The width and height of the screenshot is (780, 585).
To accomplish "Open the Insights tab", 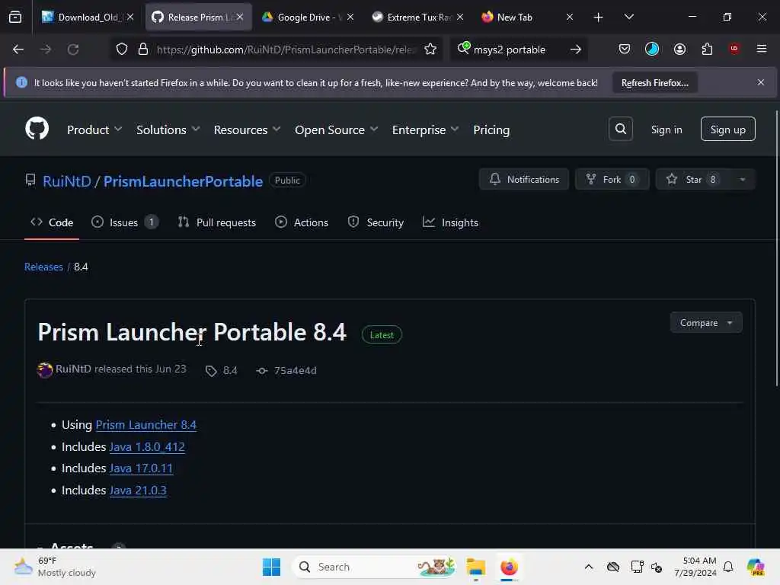I will coord(450,222).
